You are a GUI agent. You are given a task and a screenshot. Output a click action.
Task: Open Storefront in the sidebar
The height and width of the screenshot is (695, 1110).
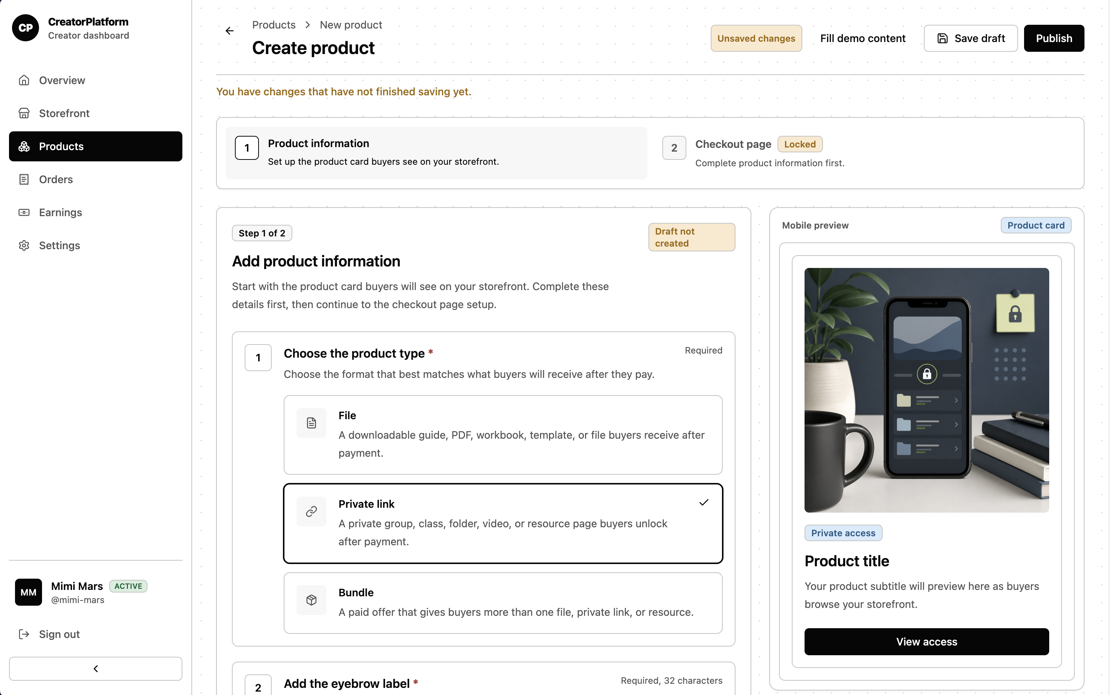[x=96, y=113]
